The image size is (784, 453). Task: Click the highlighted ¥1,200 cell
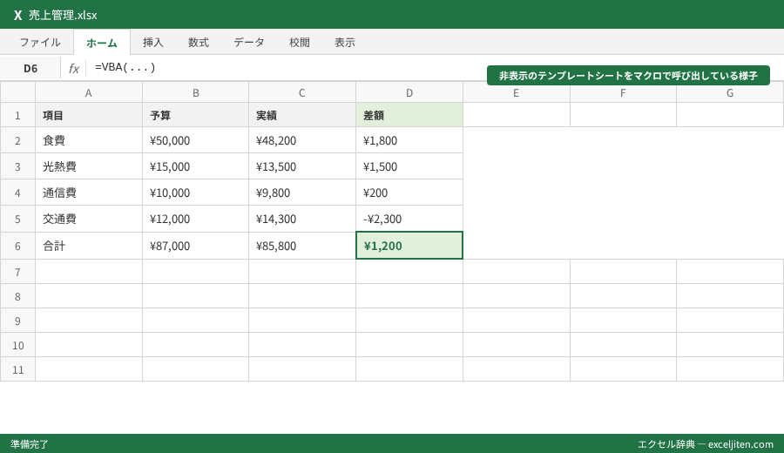coord(409,246)
